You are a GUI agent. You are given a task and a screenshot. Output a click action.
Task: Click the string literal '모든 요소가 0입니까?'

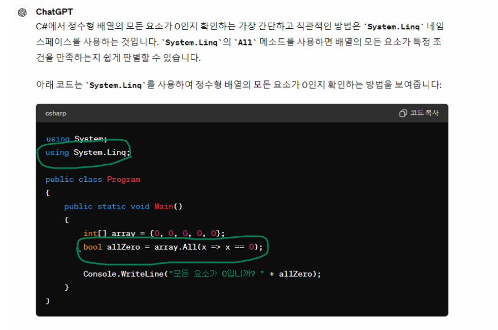(216, 274)
